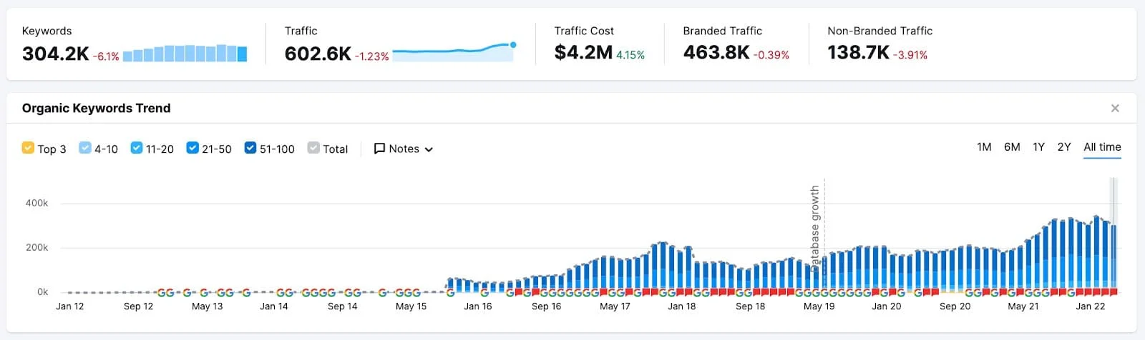Click the database growth annotation line

(824, 229)
